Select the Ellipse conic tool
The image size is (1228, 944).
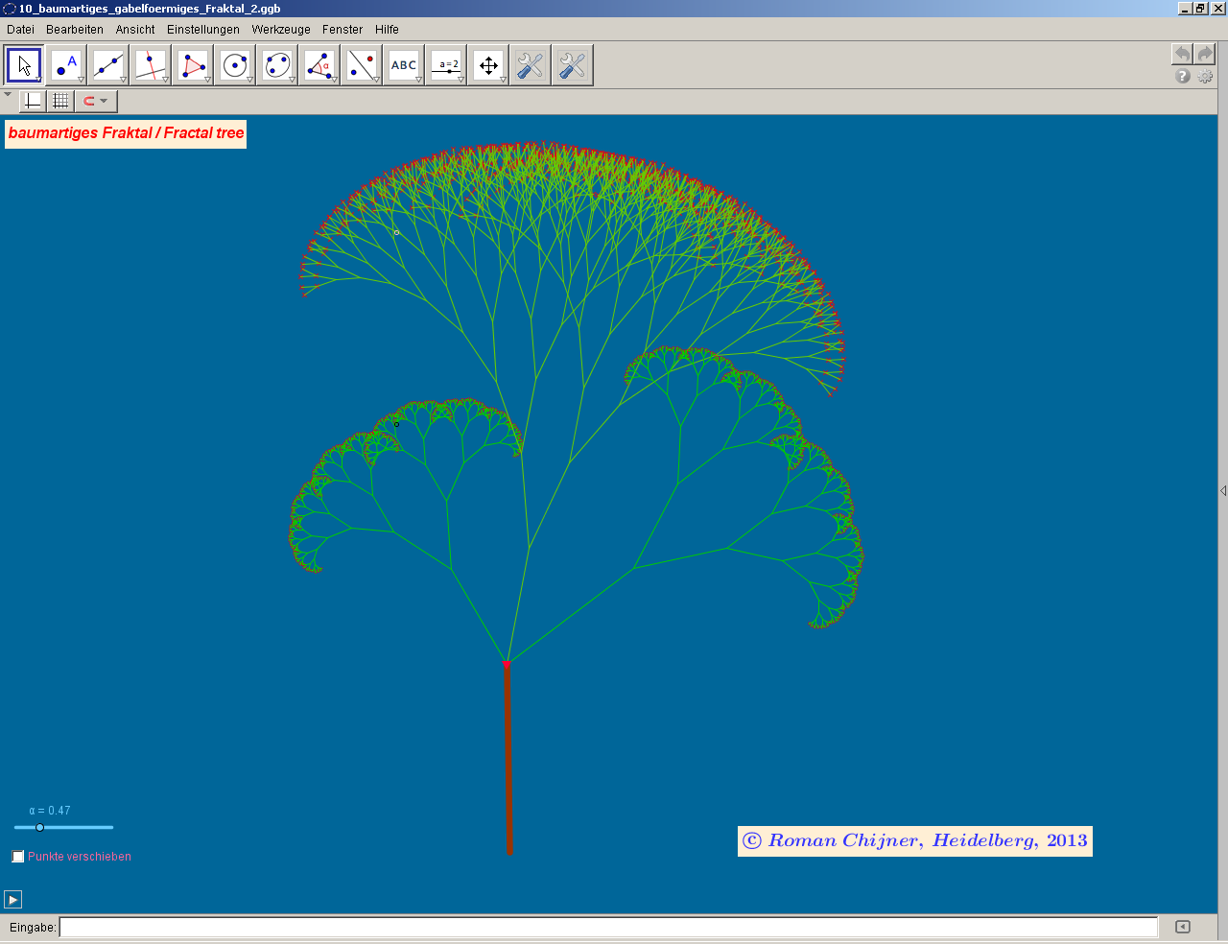277,65
